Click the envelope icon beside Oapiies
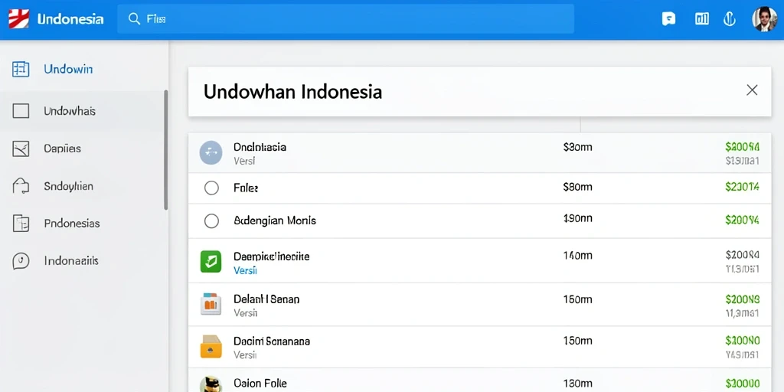Image resolution: width=784 pixels, height=392 pixels. pos(21,149)
